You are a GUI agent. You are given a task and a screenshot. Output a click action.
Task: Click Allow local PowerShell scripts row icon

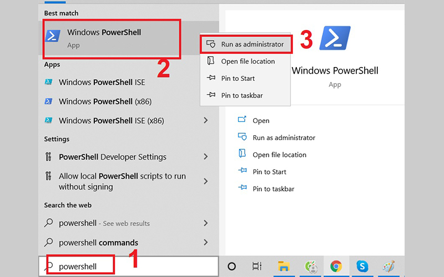[48, 176]
